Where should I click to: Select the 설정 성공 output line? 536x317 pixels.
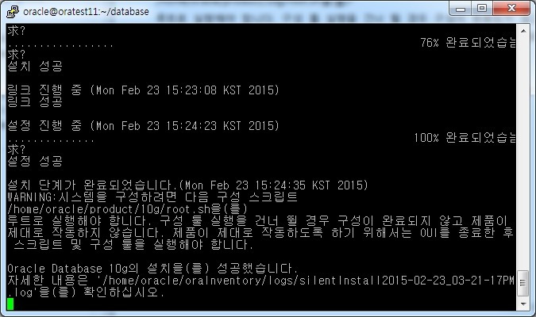click(x=35, y=161)
